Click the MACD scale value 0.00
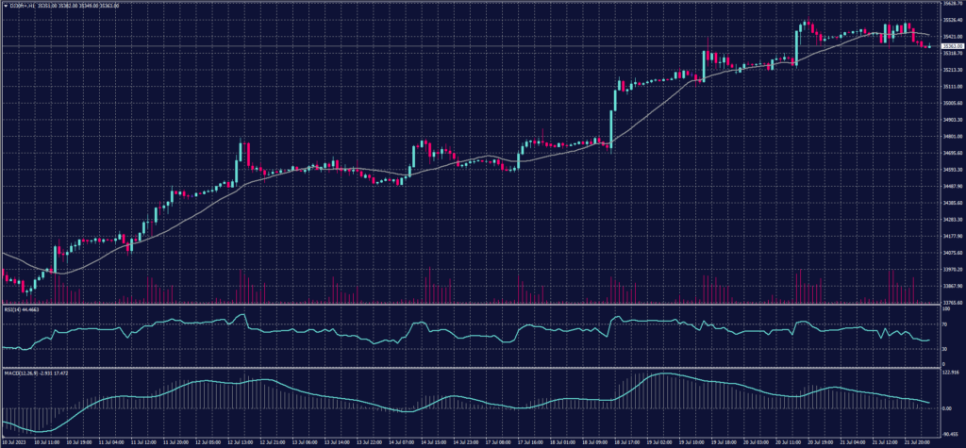The width and height of the screenshot is (966, 448). pos(947,407)
